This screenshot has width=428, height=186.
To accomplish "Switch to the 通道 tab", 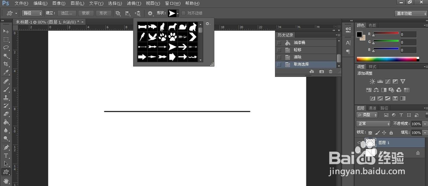I will (372, 108).
